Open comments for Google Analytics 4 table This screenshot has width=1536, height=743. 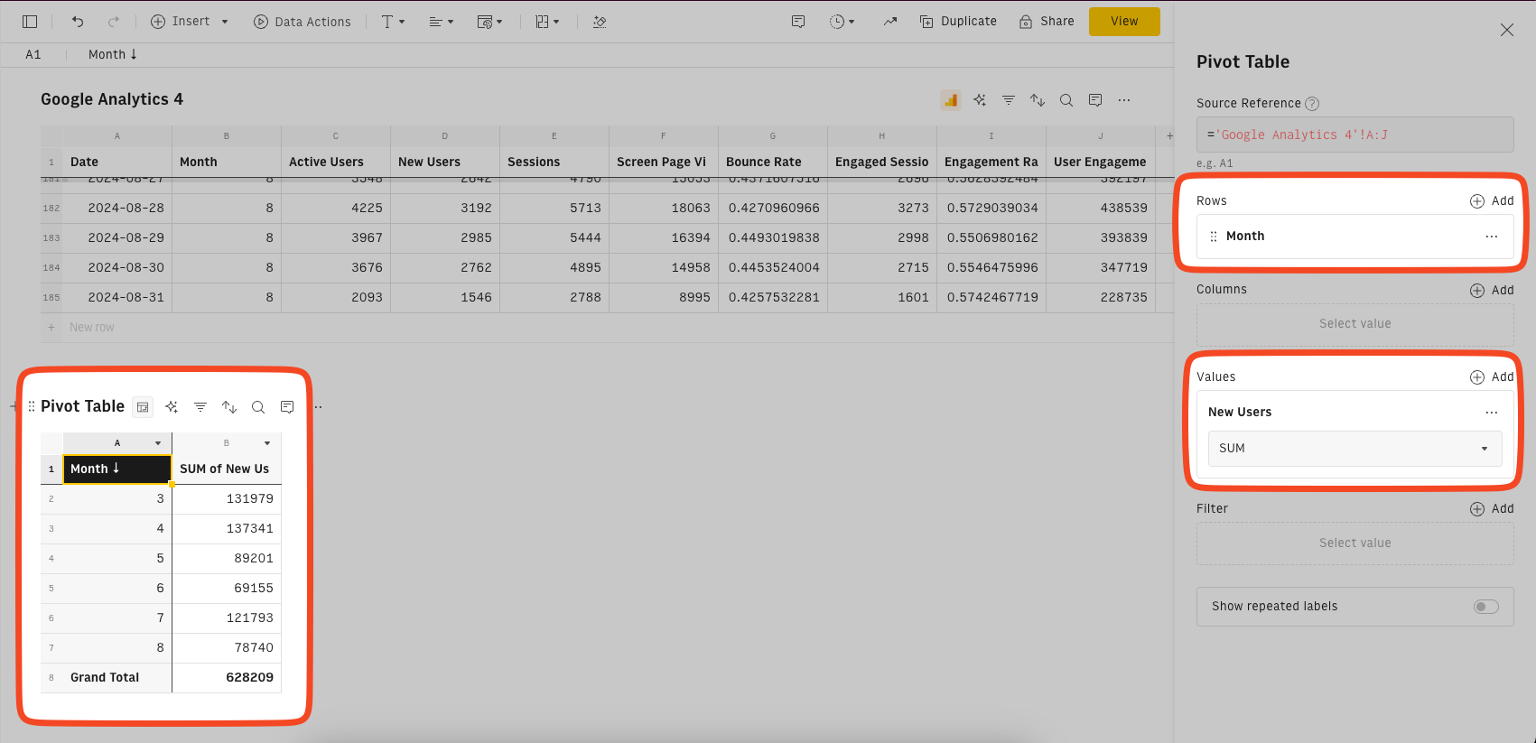coord(1095,100)
